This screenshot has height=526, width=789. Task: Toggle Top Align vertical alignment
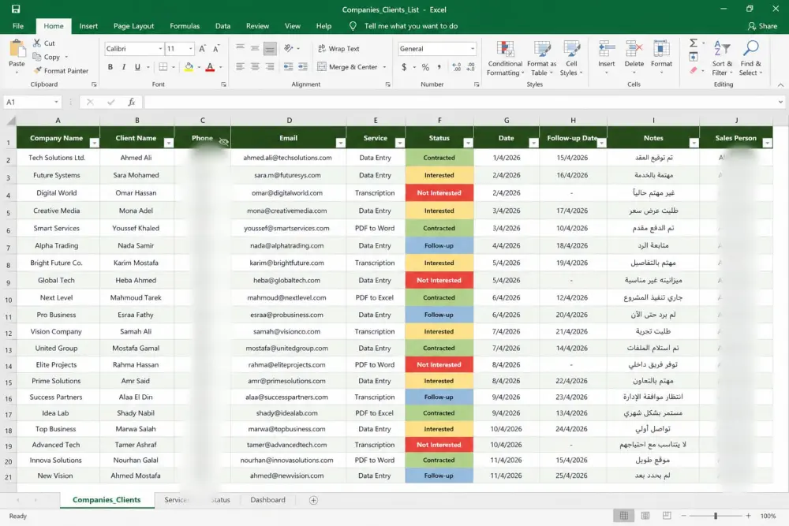pyautogui.click(x=240, y=48)
